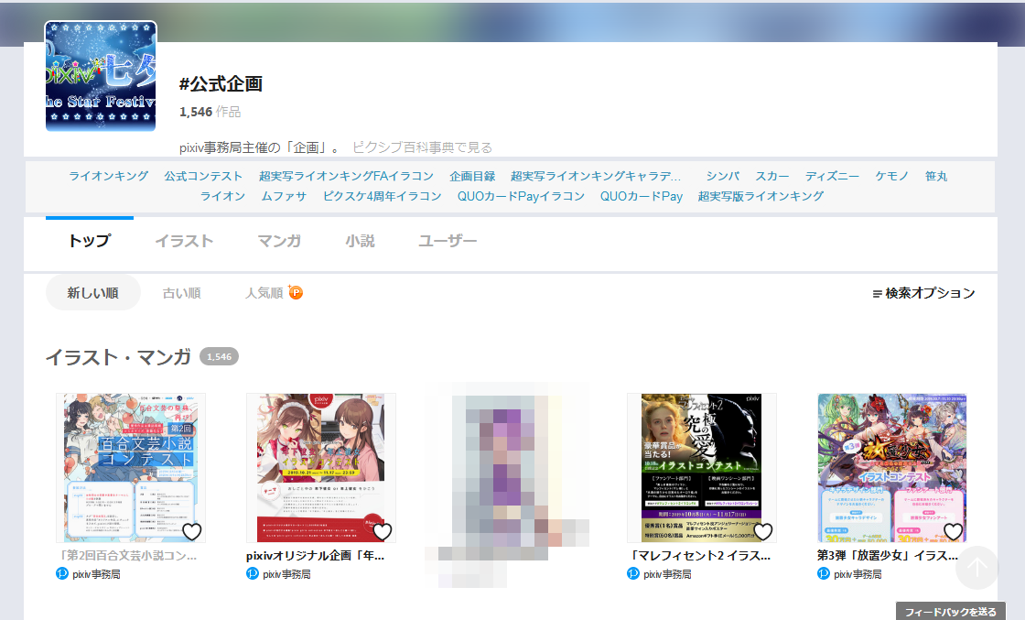
Task: Open title pixivオリジナル企画「年…
Action: [316, 556]
